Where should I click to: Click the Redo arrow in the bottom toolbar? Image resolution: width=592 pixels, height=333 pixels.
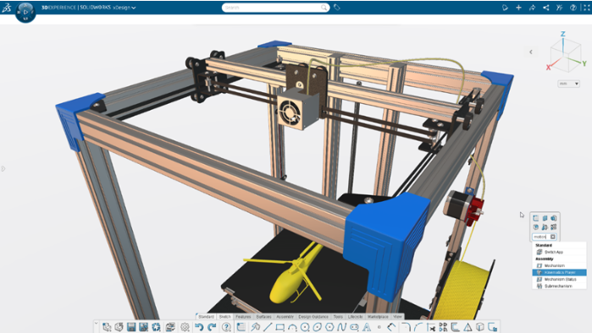point(212,327)
